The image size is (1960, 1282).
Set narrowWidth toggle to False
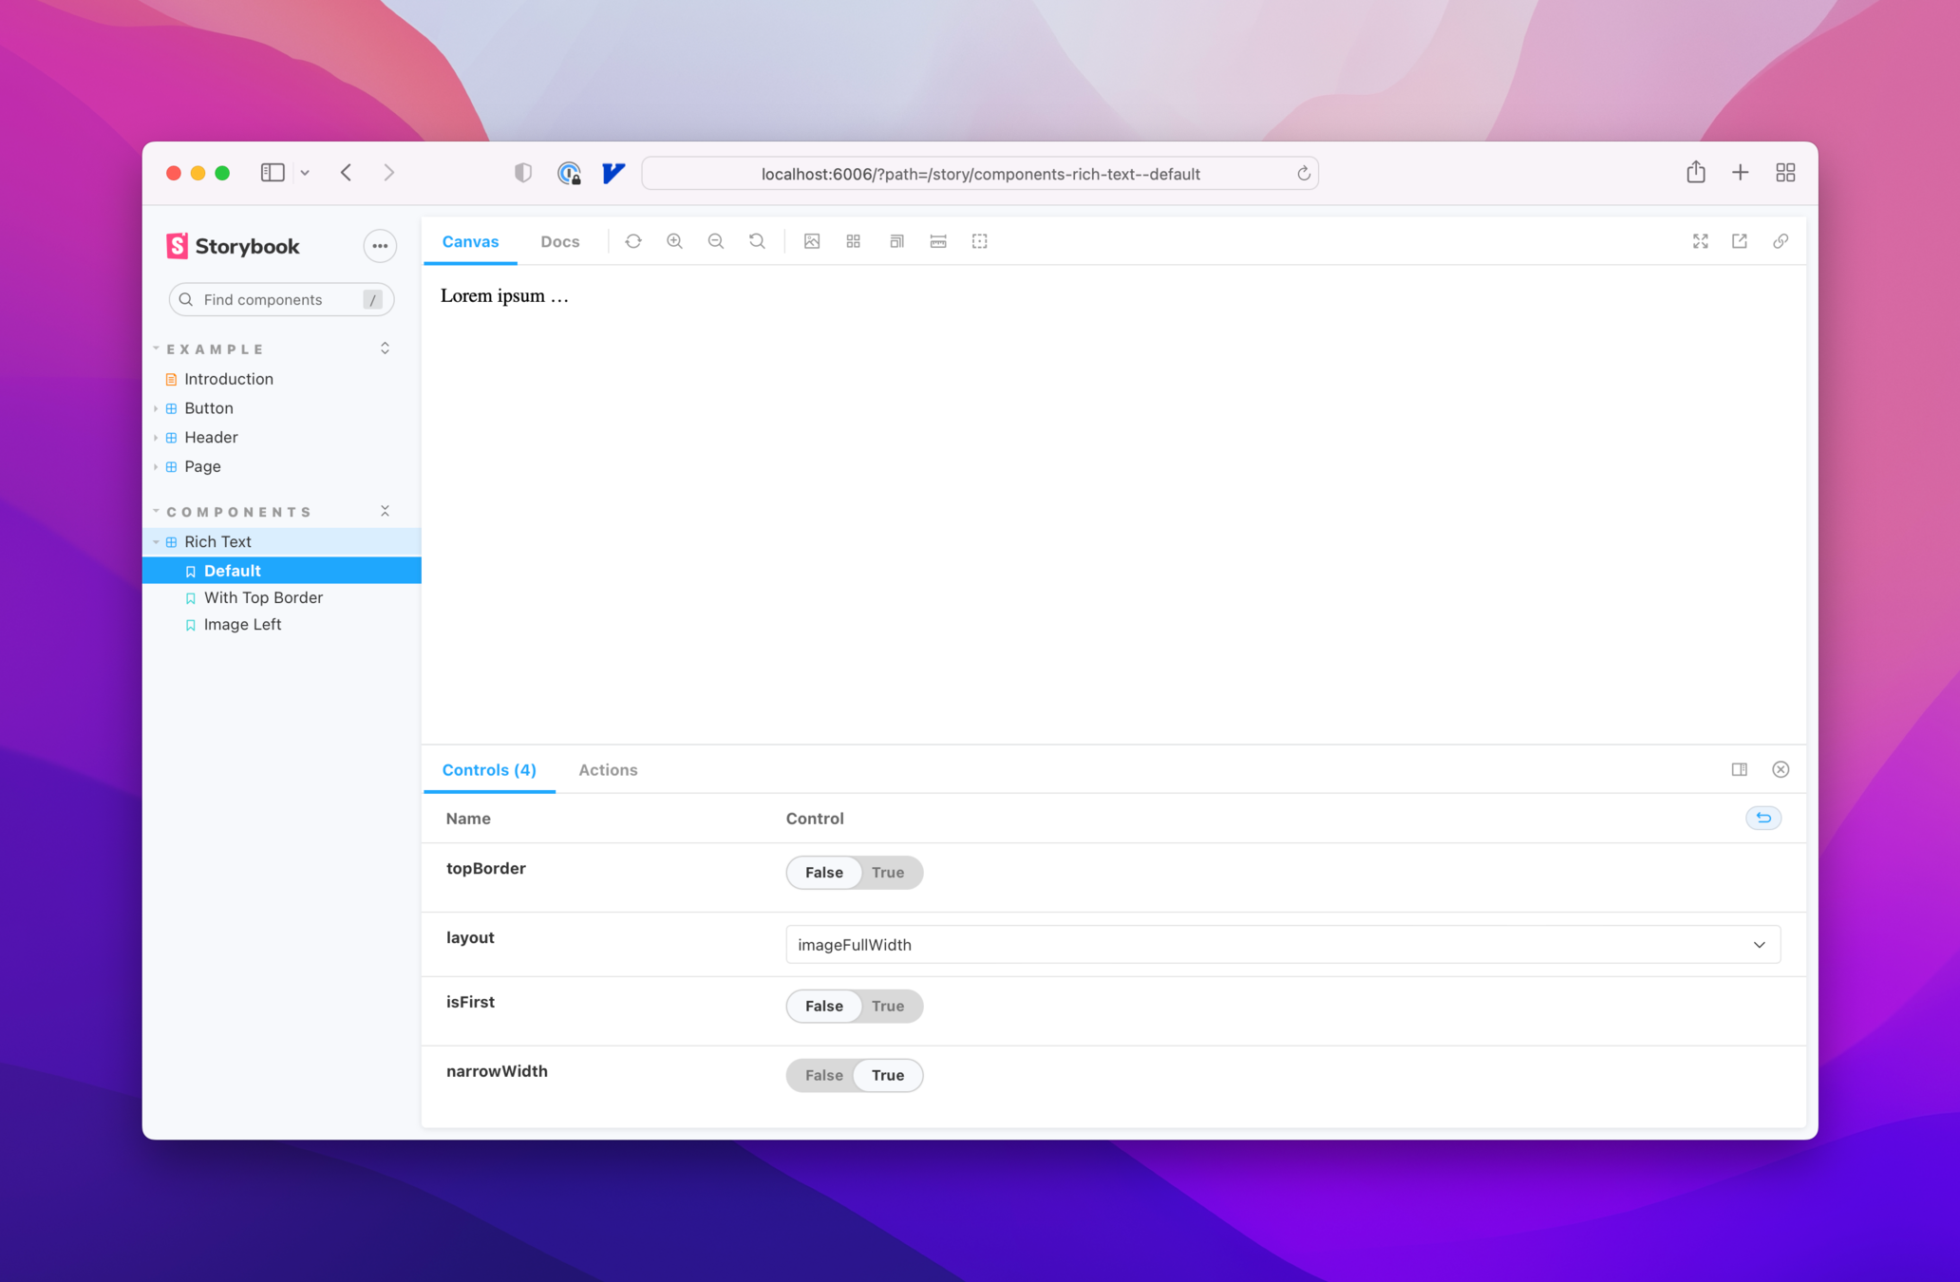(823, 1075)
